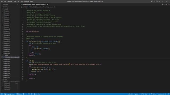The width and height of the screenshot is (170, 95).
Task: Open the errors and warnings status indicator
Action: tap(2, 94)
